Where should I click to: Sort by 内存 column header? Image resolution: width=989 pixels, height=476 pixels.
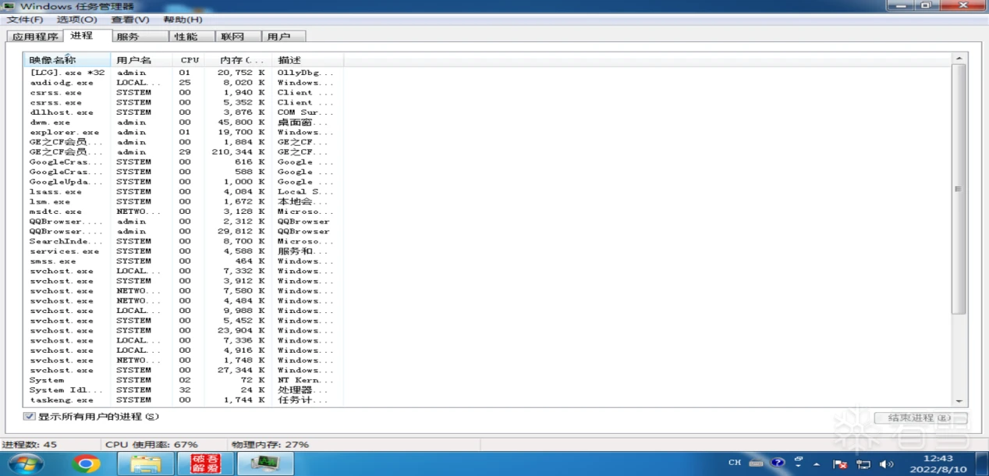click(x=239, y=60)
